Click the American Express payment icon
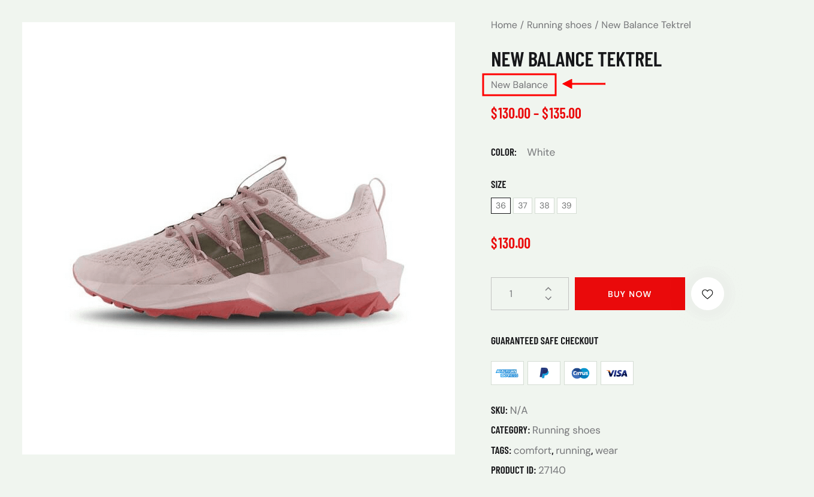 pyautogui.click(x=507, y=373)
